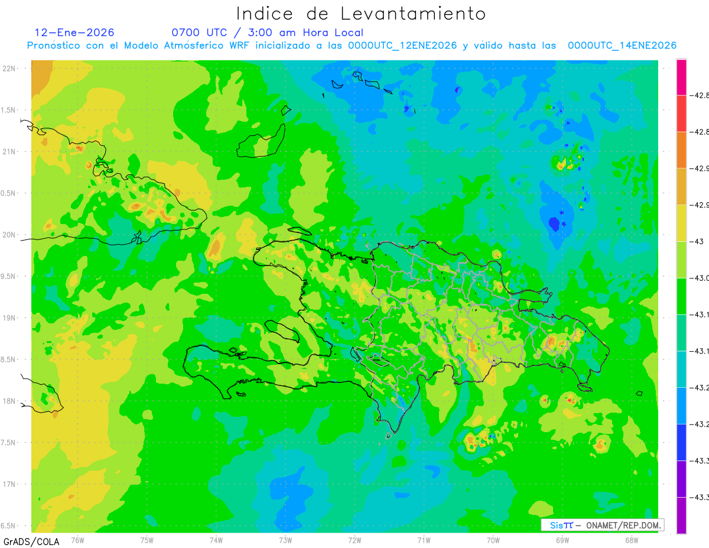The height and width of the screenshot is (548, 709).
Task: Click the '69W' longitude label
Action: pos(562,540)
